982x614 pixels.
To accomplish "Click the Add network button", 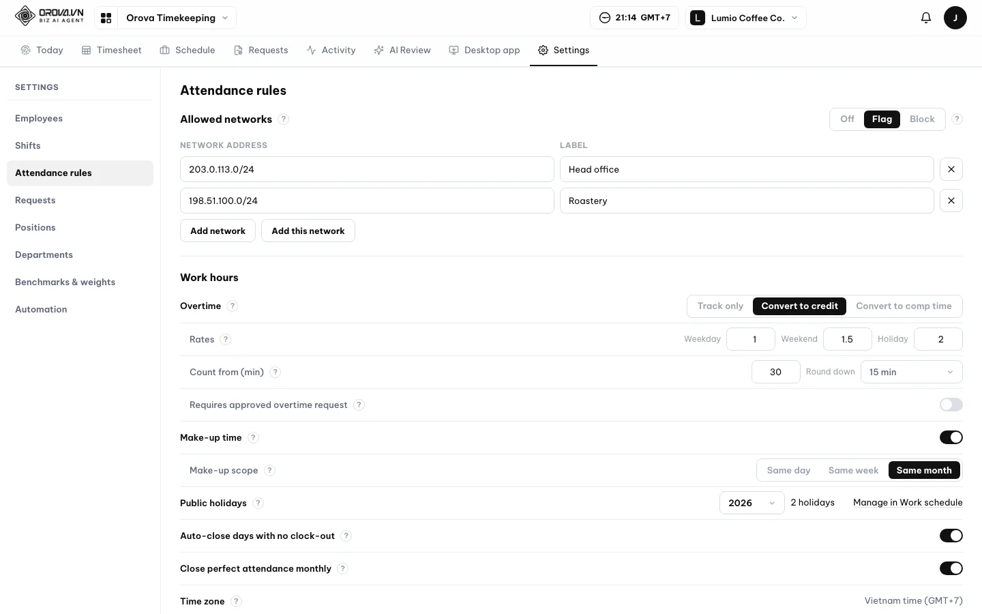I will pos(218,231).
